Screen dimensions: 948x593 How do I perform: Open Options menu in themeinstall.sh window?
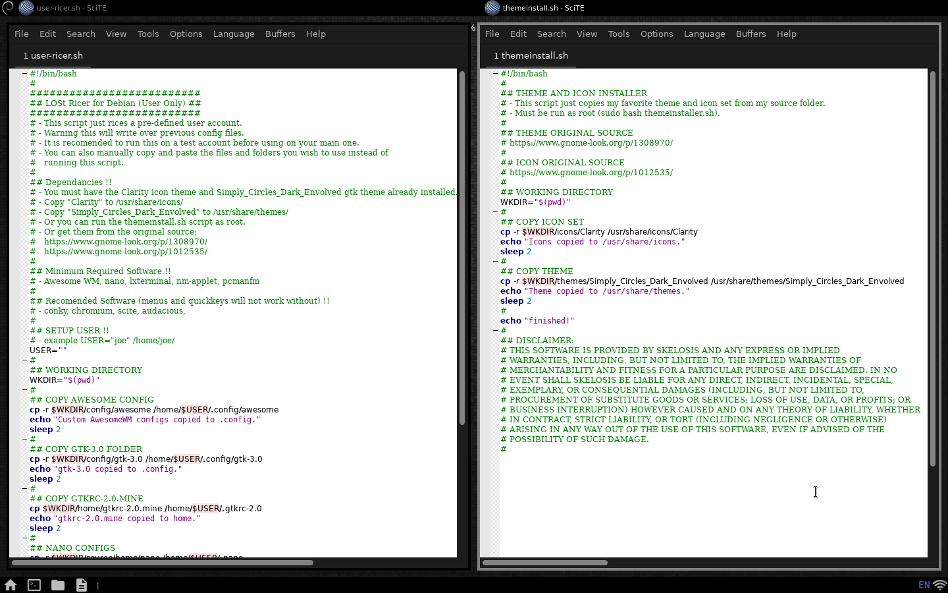tap(656, 34)
